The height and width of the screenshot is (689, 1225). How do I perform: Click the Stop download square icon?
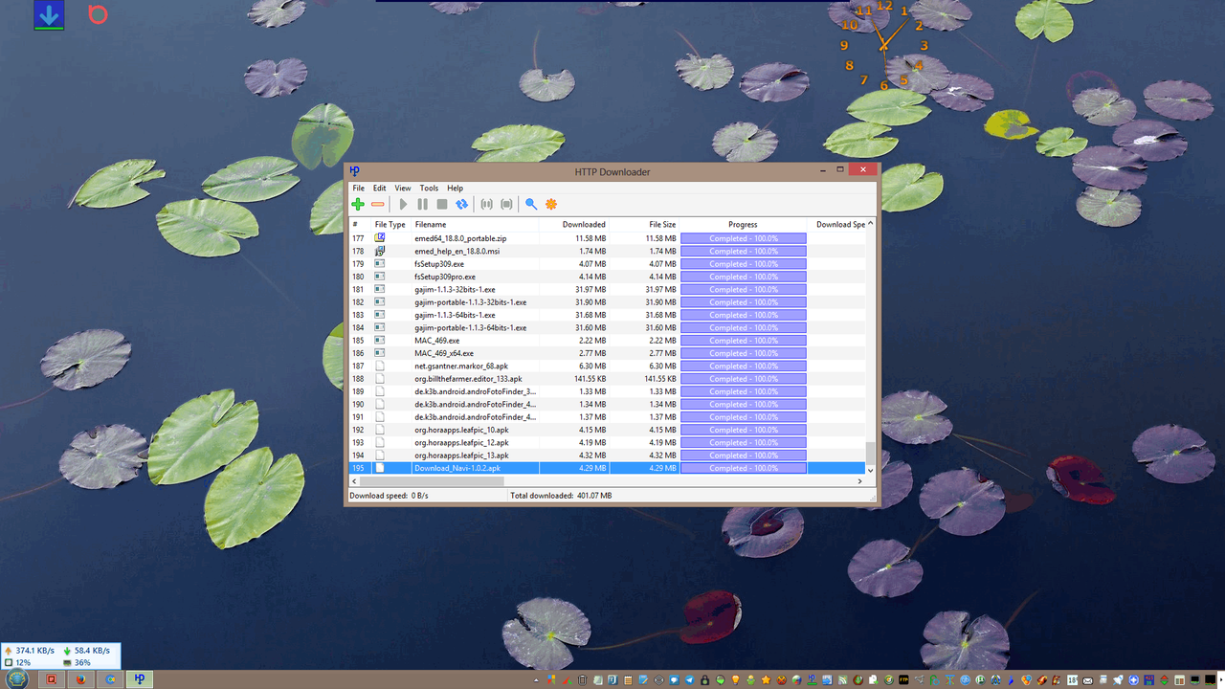442,204
